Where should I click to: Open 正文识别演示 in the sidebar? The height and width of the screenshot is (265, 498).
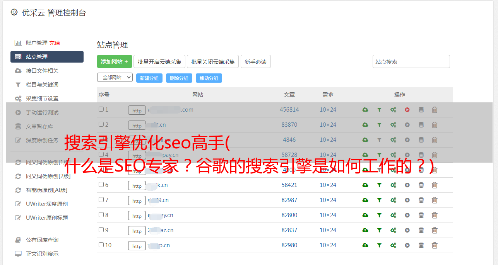[42, 254]
